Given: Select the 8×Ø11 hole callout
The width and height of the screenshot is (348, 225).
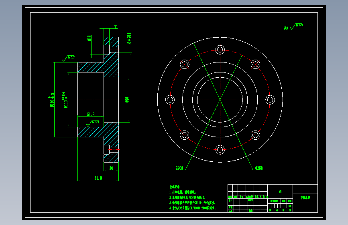Looking at the screenshot, I should pos(129,38).
